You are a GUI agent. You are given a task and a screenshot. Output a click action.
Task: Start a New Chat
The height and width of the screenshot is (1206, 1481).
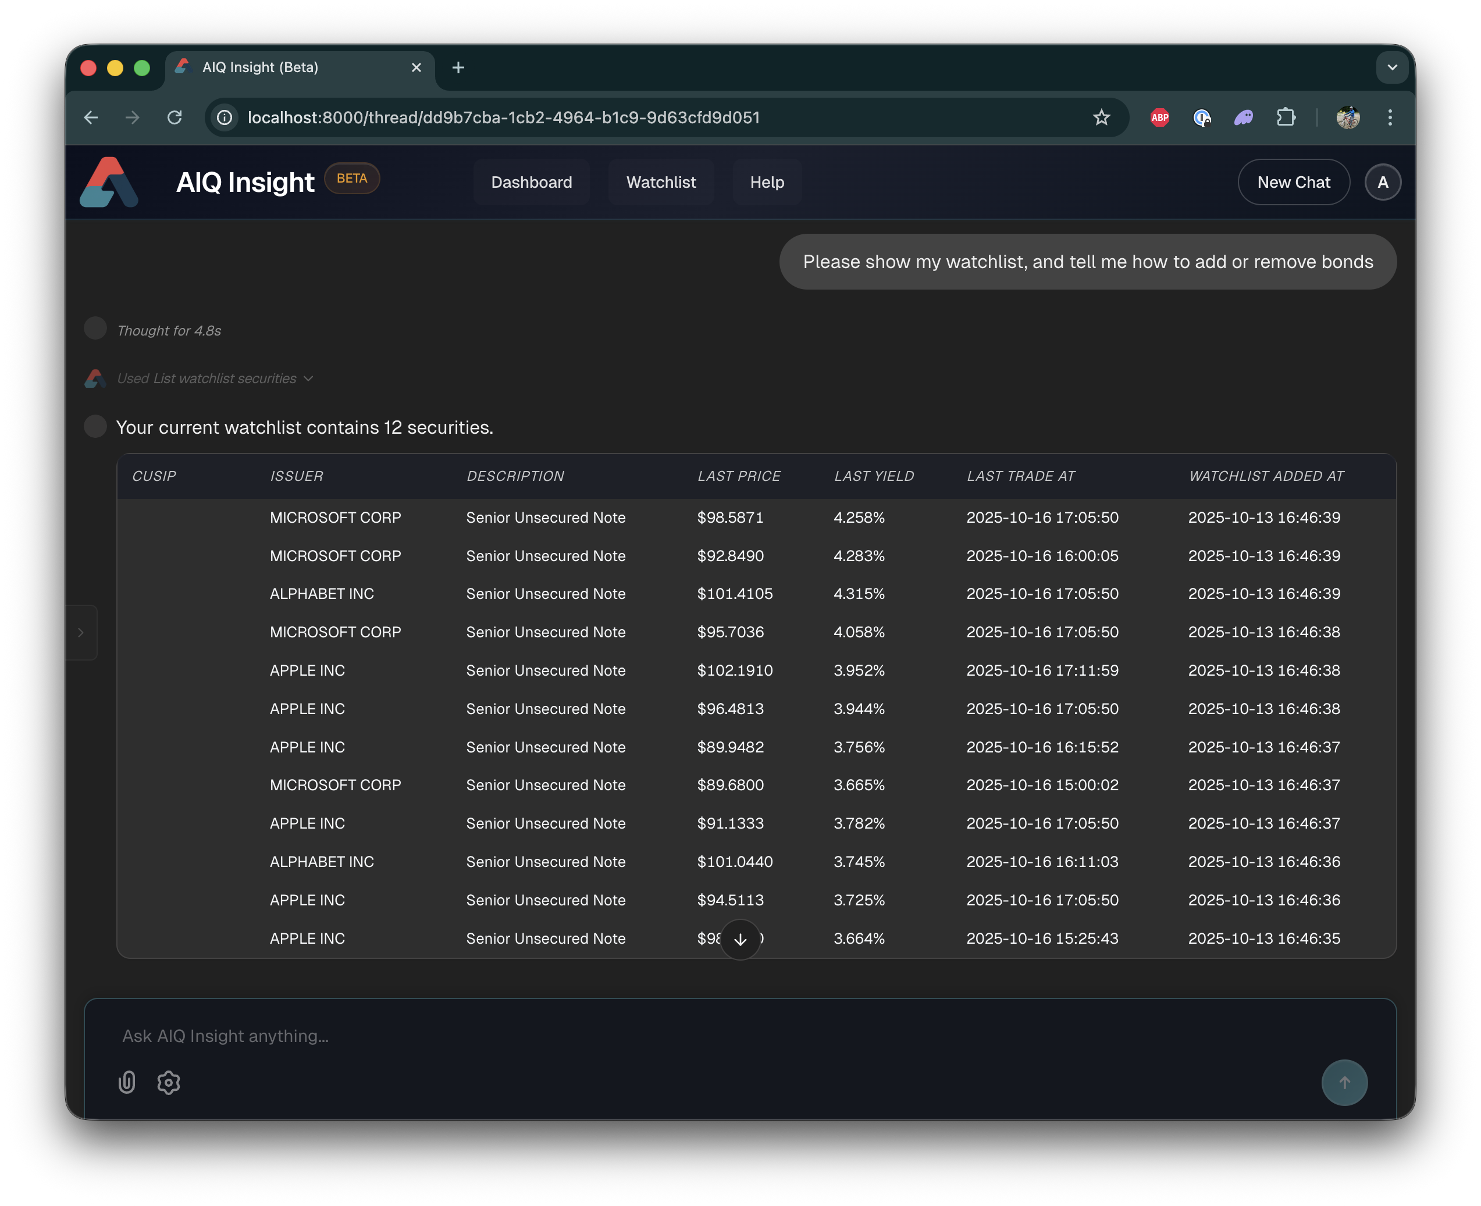[x=1293, y=182]
